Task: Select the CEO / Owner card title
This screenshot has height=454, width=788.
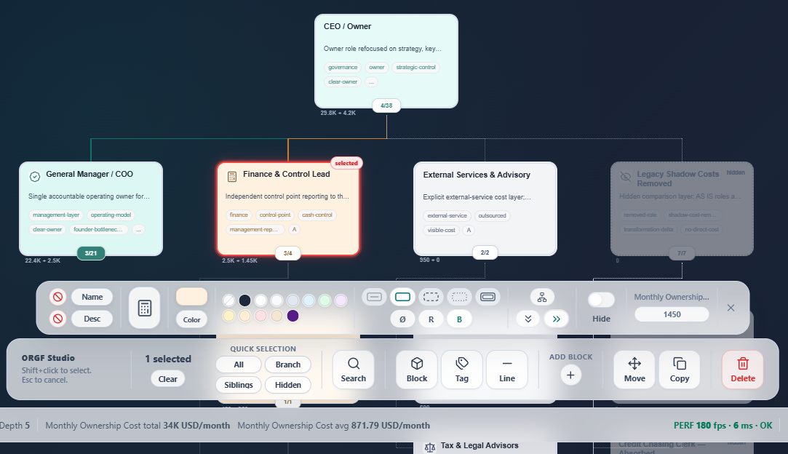Action: 347,26
